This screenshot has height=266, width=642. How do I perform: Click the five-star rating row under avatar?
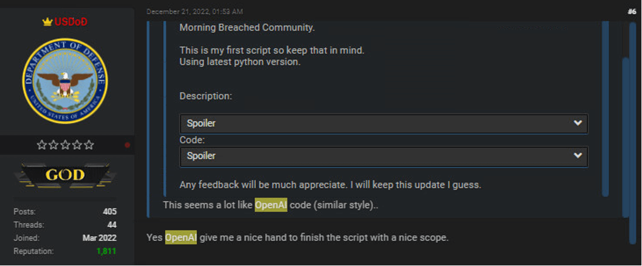point(65,145)
